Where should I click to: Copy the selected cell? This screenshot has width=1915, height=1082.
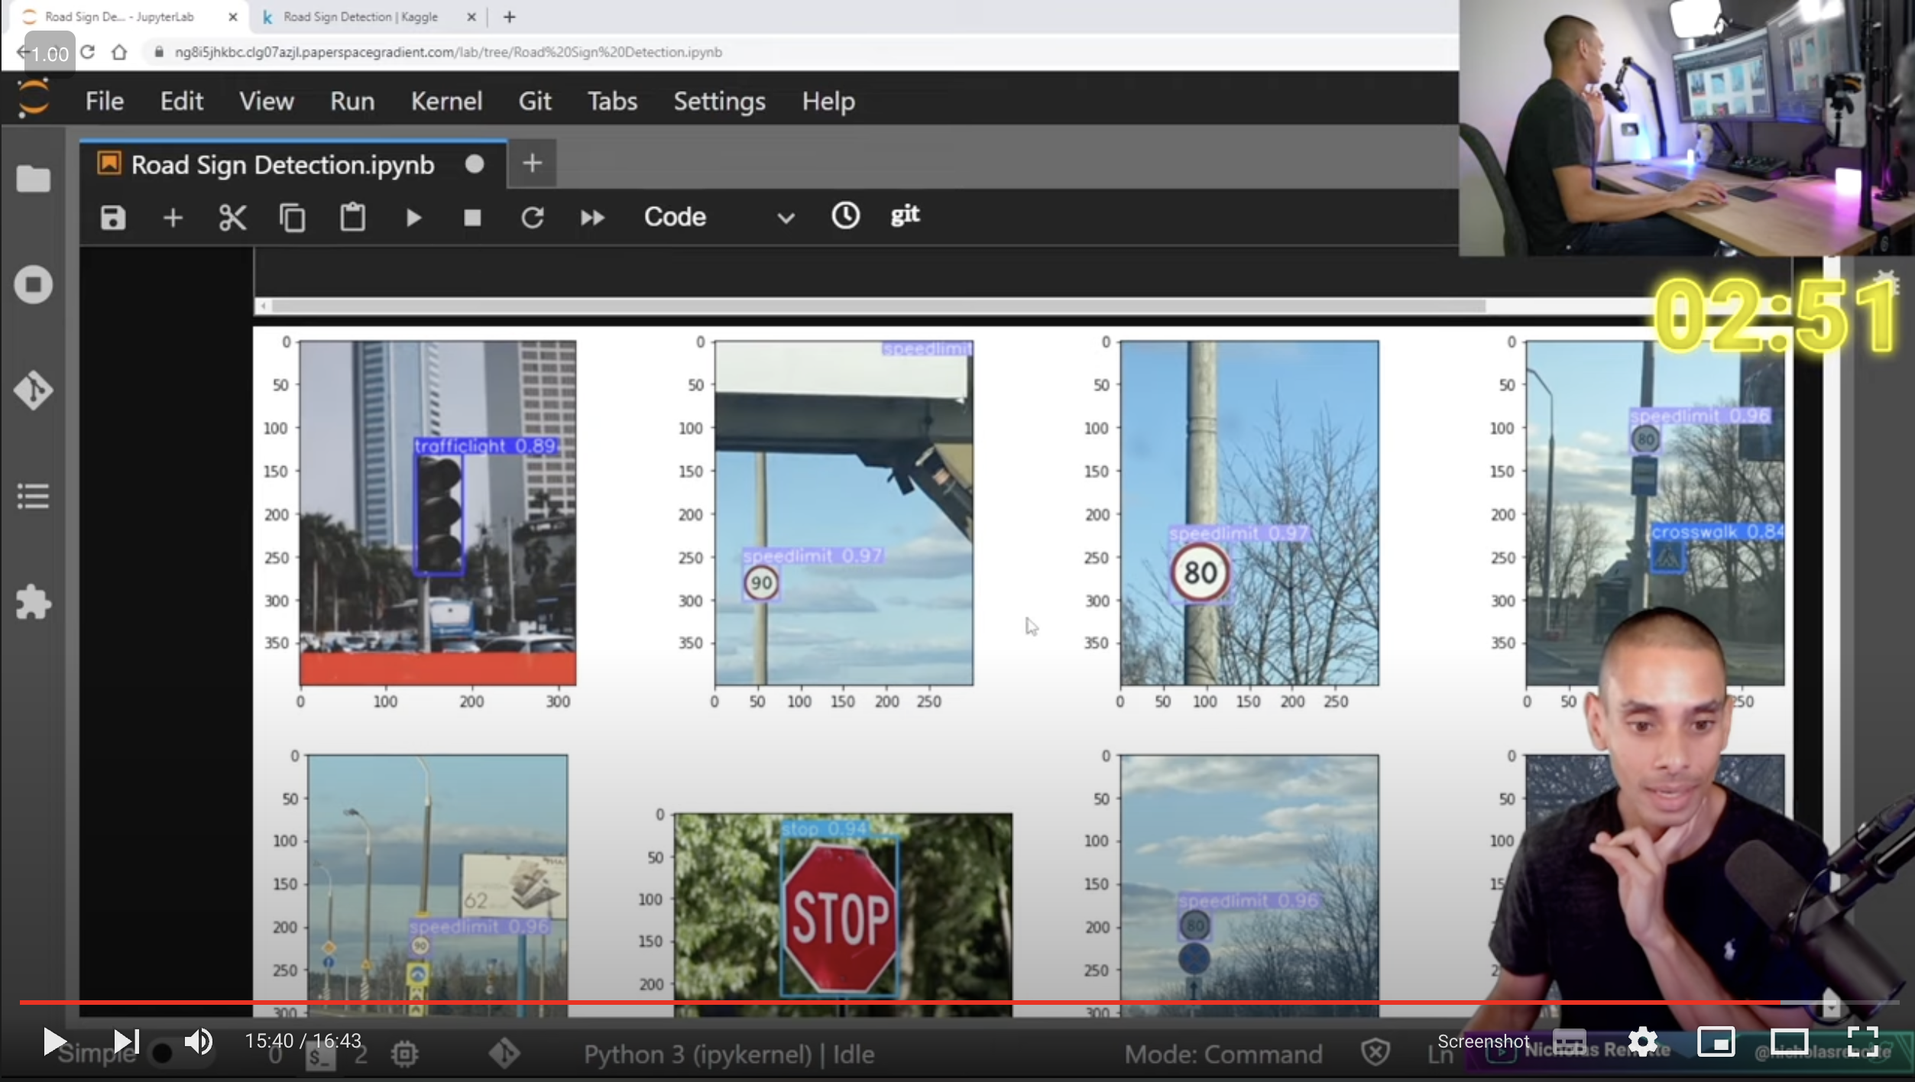(292, 218)
